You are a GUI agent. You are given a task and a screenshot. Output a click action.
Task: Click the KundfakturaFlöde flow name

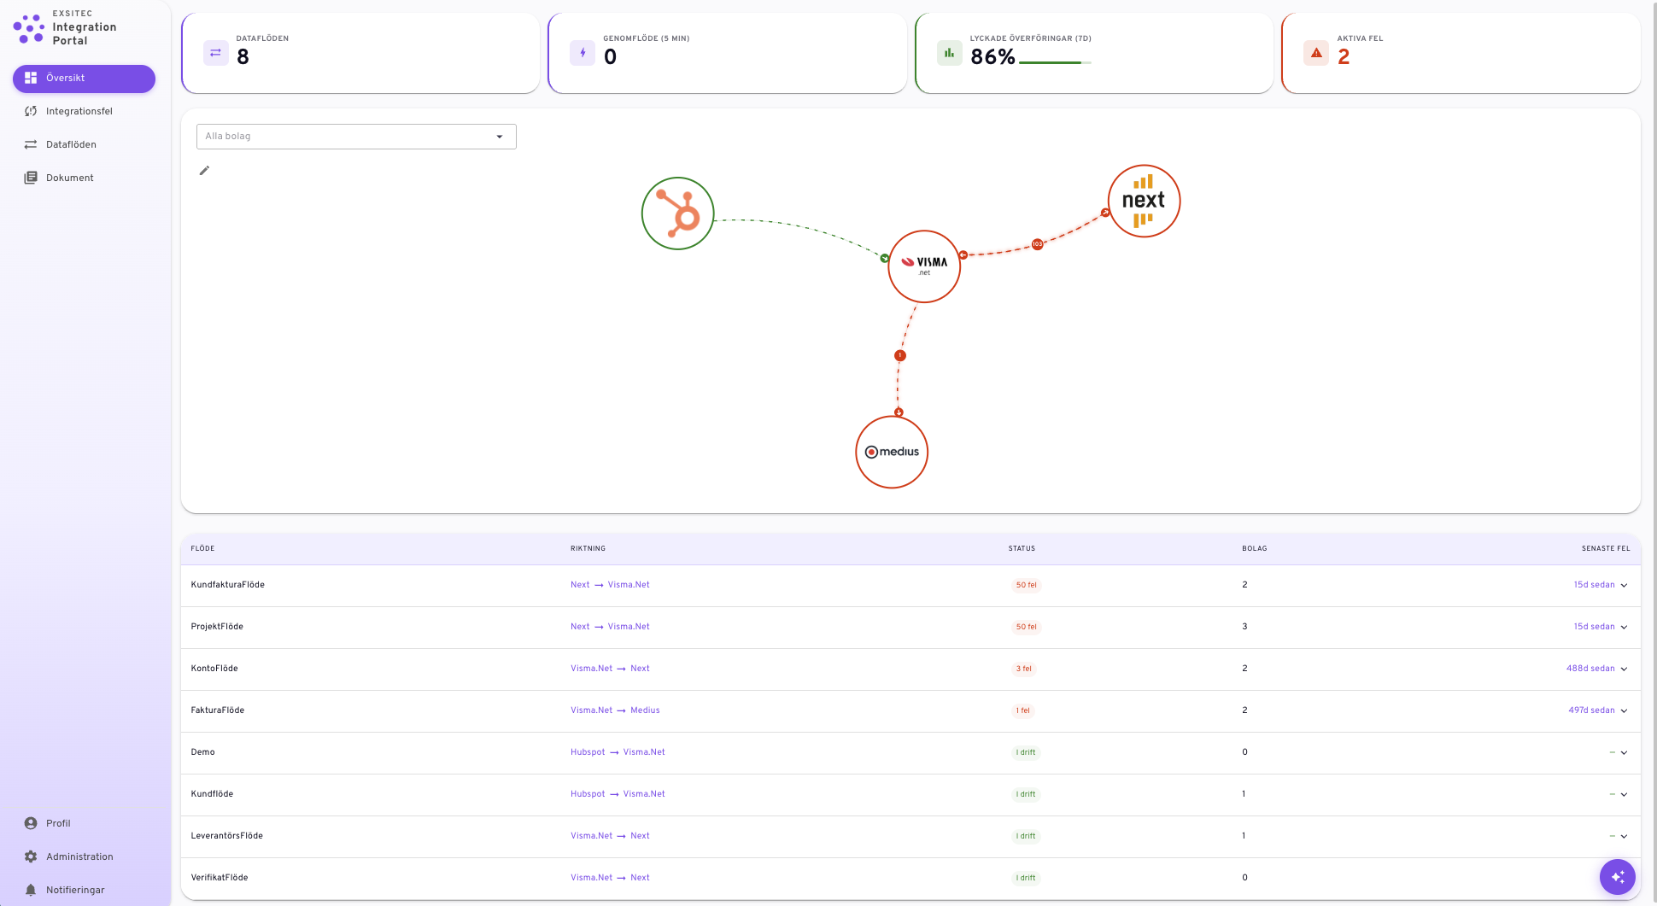[x=228, y=585]
